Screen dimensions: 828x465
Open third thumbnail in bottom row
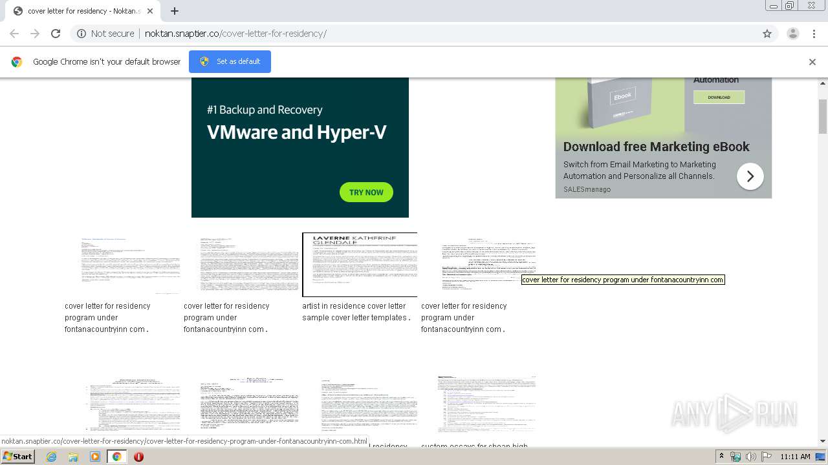(360, 406)
